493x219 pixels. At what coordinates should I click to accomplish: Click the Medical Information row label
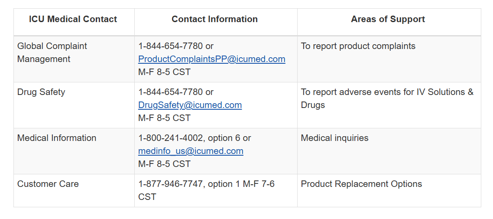[57, 138]
